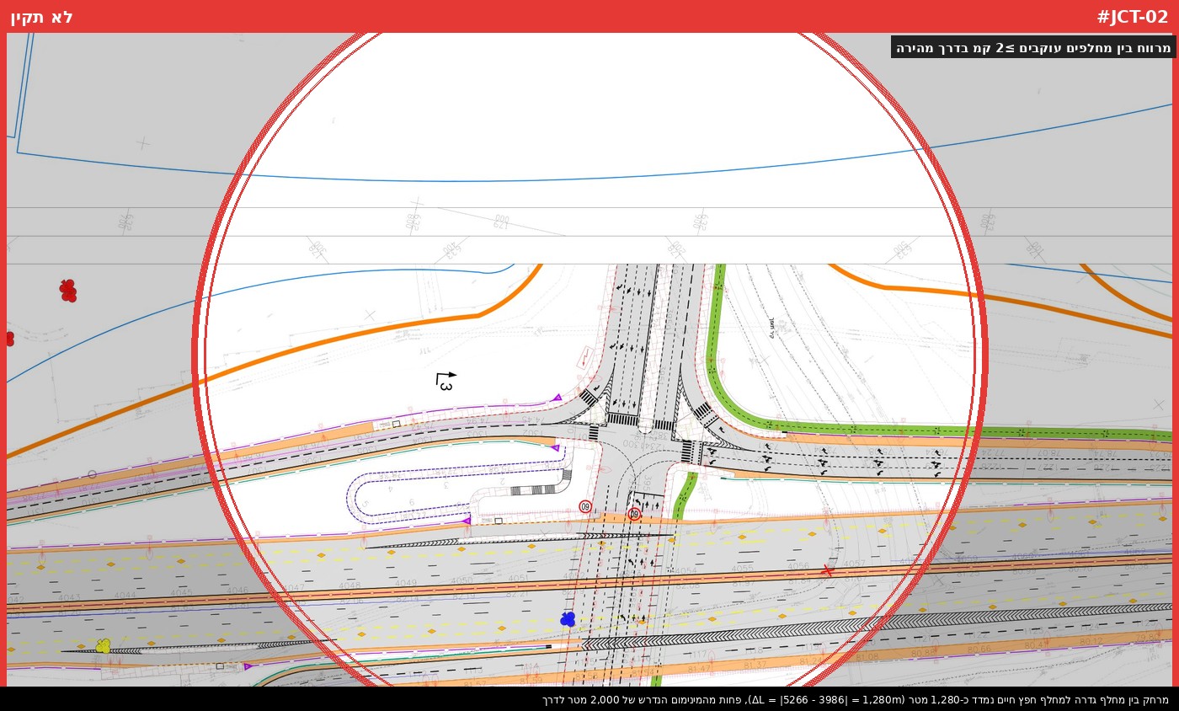The height and width of the screenshot is (711, 1179).
Task: Click the red X mark on the median
Action: (827, 570)
